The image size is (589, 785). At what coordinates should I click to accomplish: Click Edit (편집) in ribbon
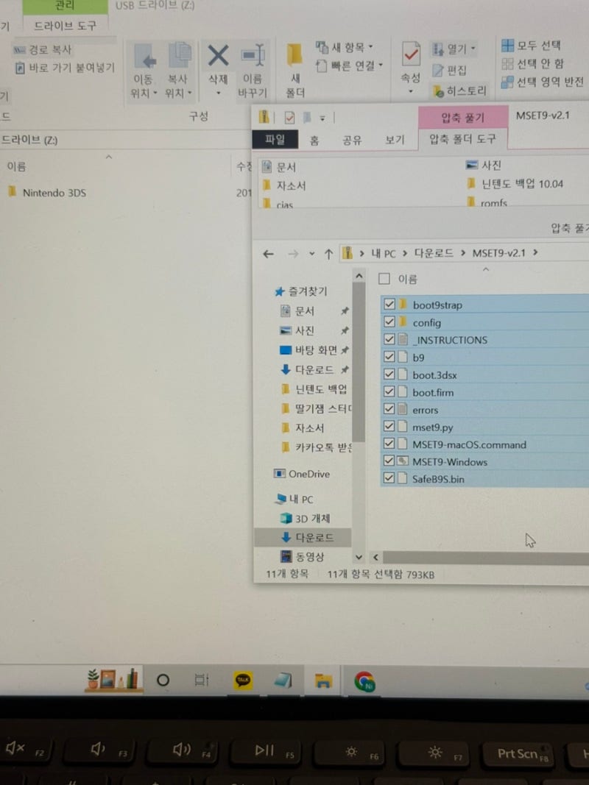click(450, 70)
